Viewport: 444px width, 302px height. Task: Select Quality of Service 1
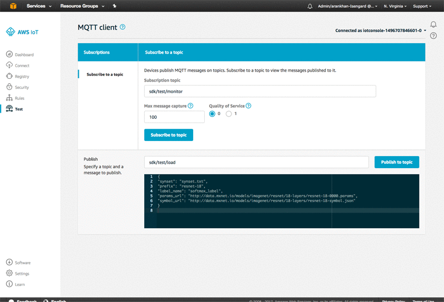pos(229,114)
